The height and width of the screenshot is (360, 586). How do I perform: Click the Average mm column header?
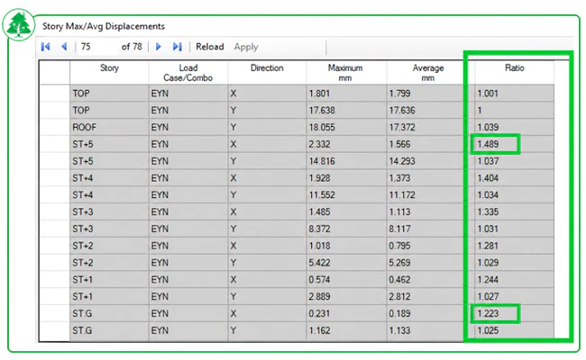[428, 72]
